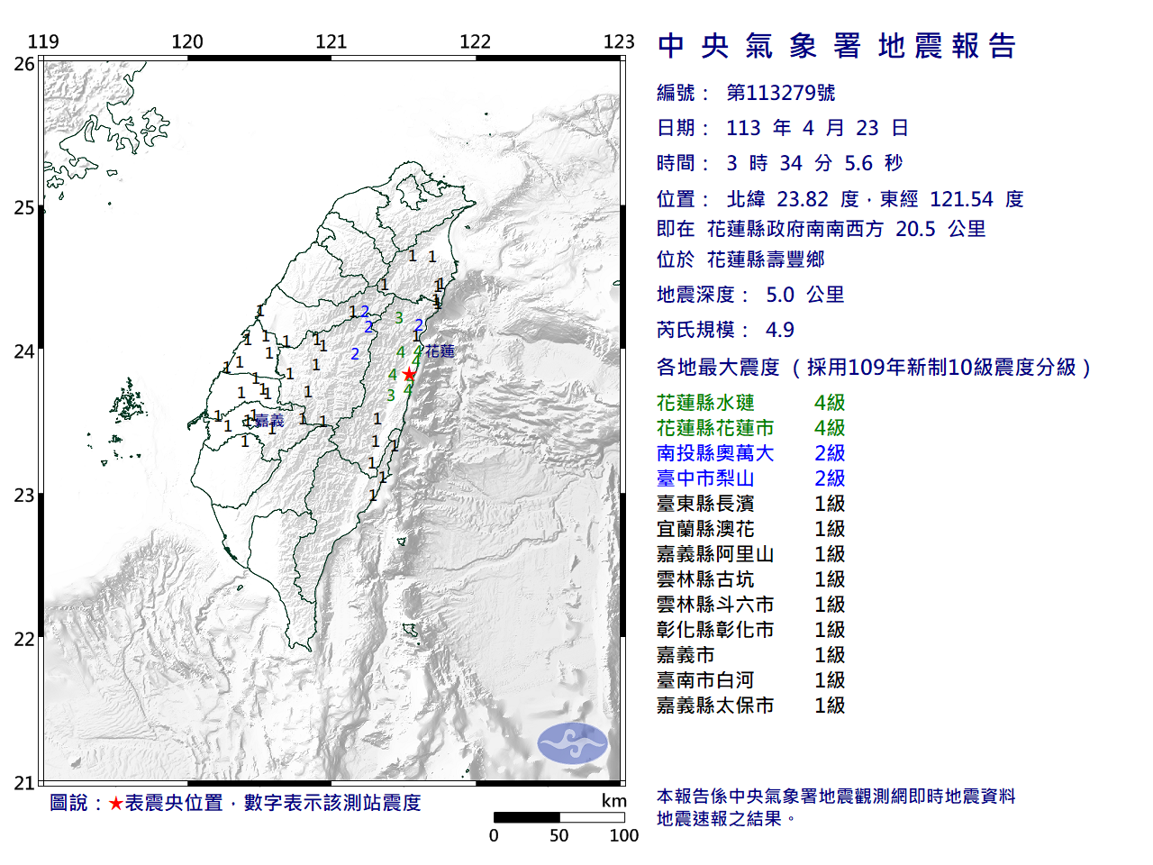Click the 50 label on the scale bar
Image resolution: width=1153 pixels, height=865 pixels.
pos(559,835)
